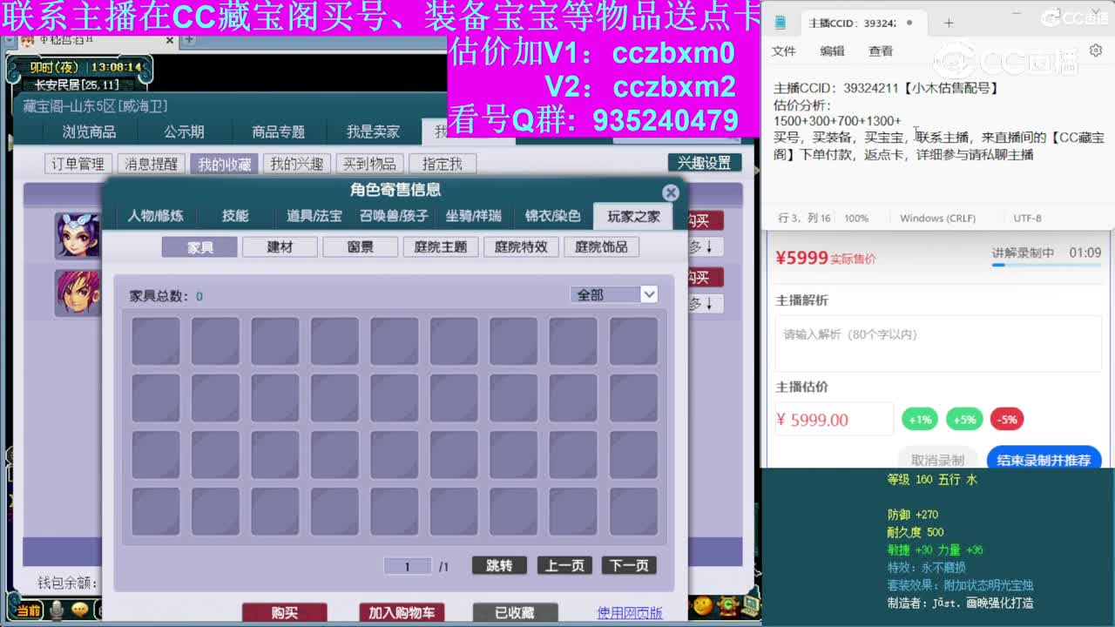
Task: Open the 使用网页版 link
Action: tap(630, 613)
